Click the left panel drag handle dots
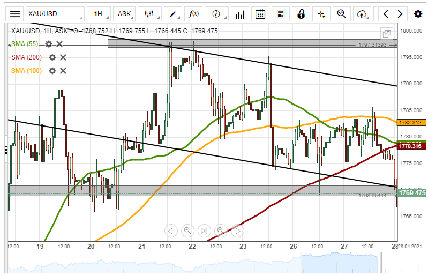This screenshot has height=275, width=428. click(6, 150)
